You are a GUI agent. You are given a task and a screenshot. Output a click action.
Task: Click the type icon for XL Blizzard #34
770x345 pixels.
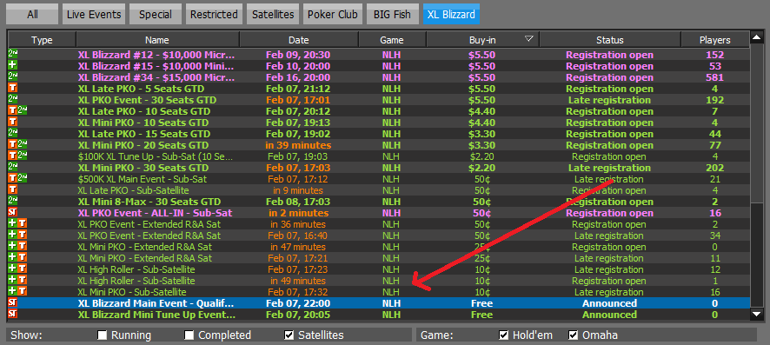click(13, 77)
